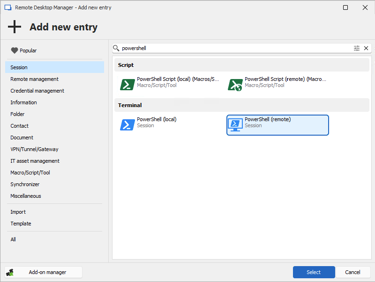Screen dimensions: 375x282
Task: Click the Script group header
Action: point(242,65)
